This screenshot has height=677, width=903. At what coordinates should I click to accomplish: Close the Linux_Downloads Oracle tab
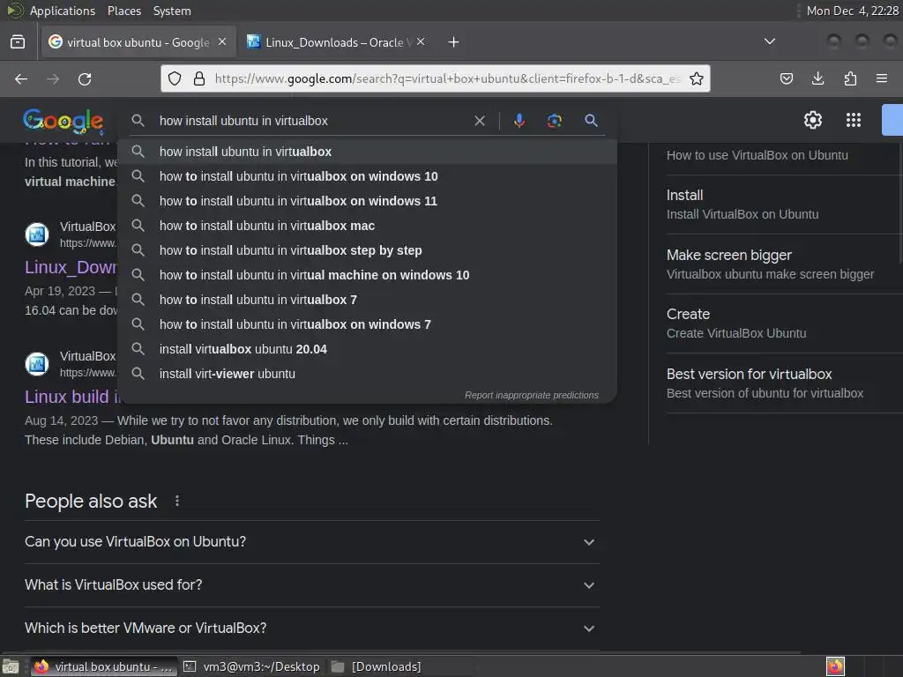421,42
